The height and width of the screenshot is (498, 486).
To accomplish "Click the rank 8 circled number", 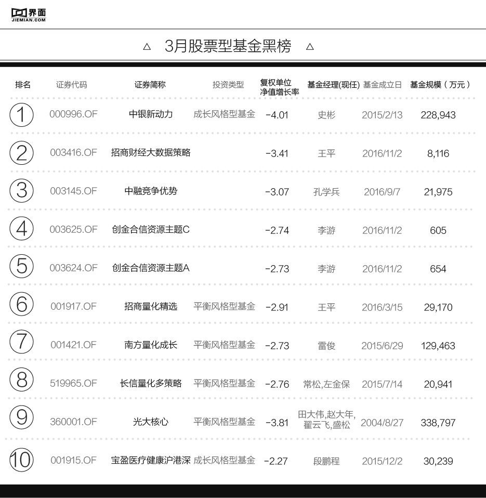I will [x=21, y=379].
